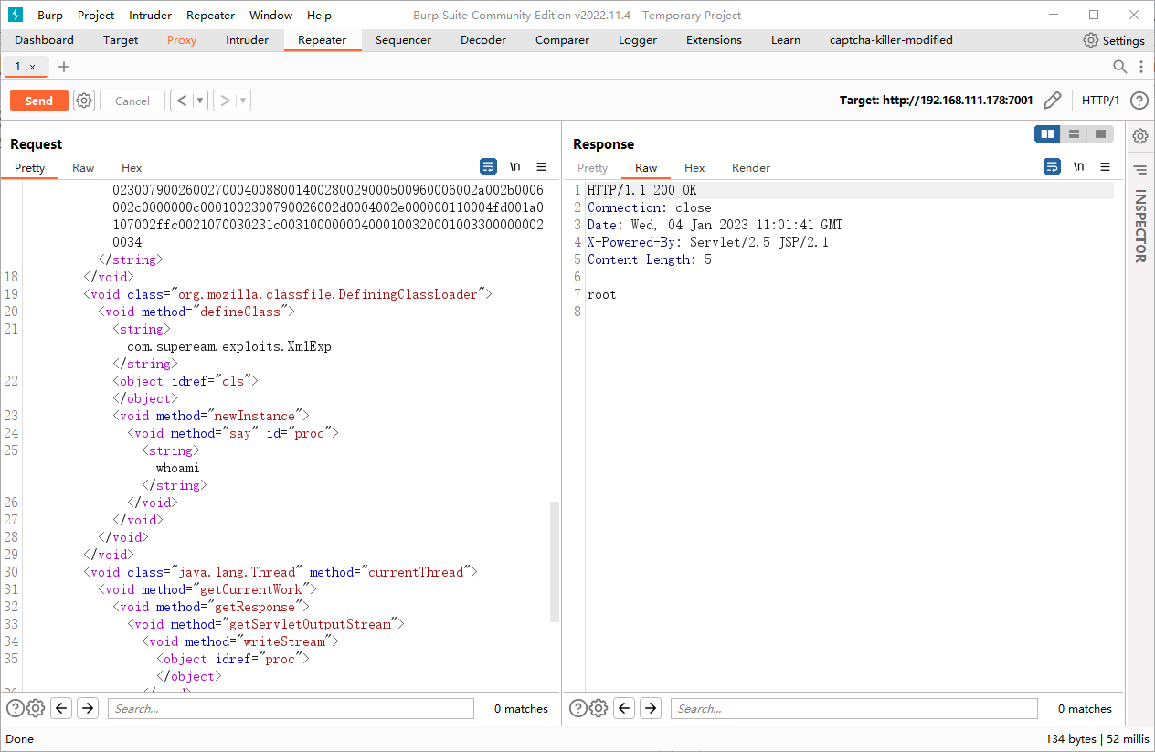Select Request Hex view tab

[132, 168]
